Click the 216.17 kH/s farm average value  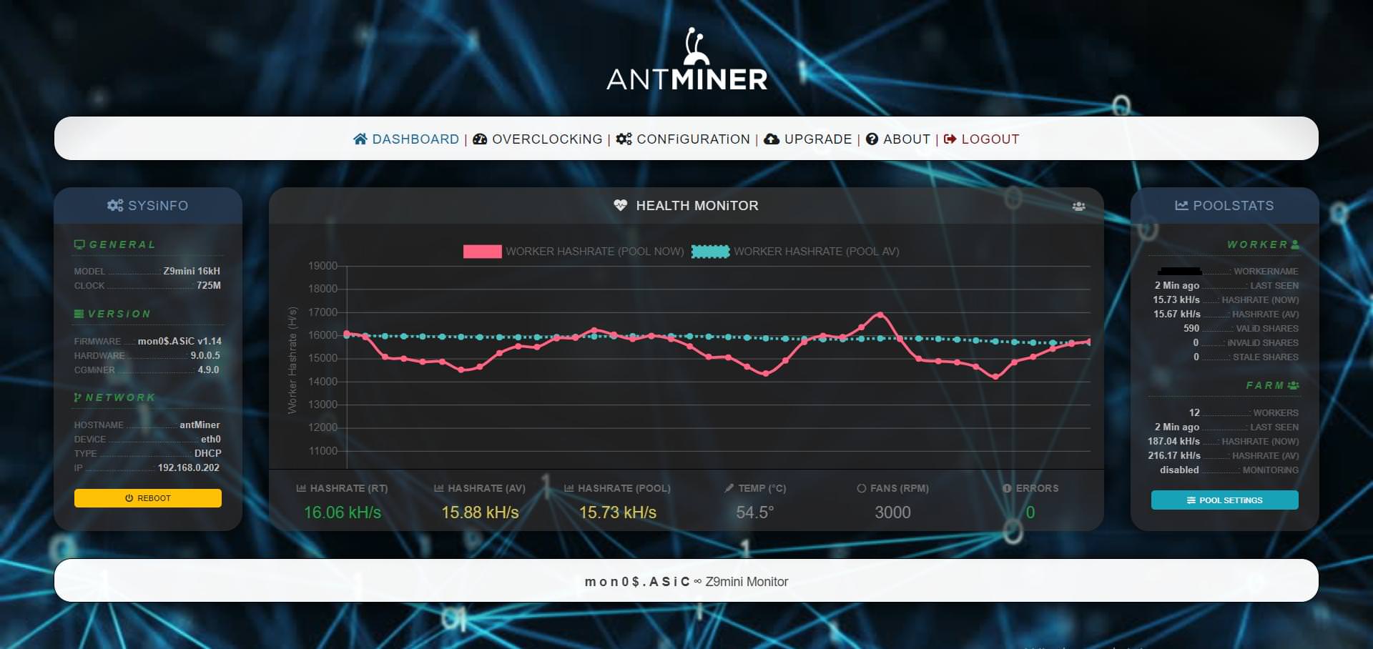(1174, 455)
